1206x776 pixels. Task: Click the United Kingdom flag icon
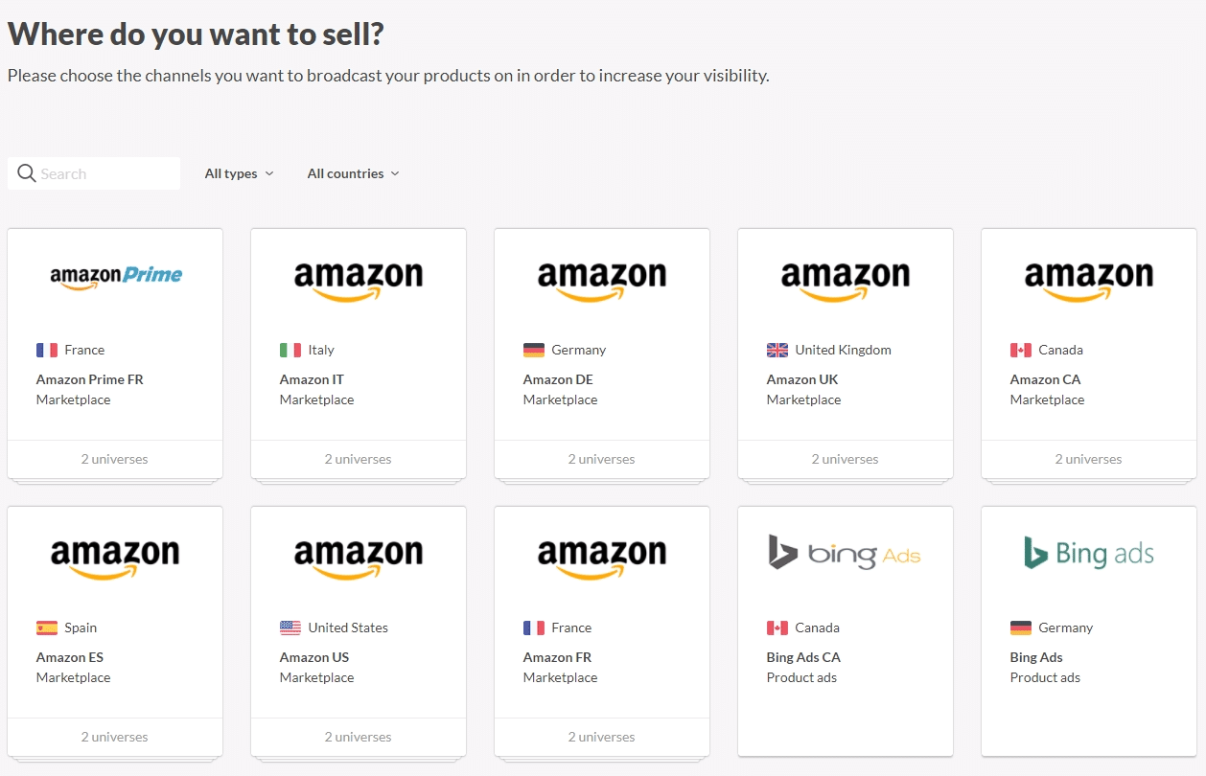777,350
